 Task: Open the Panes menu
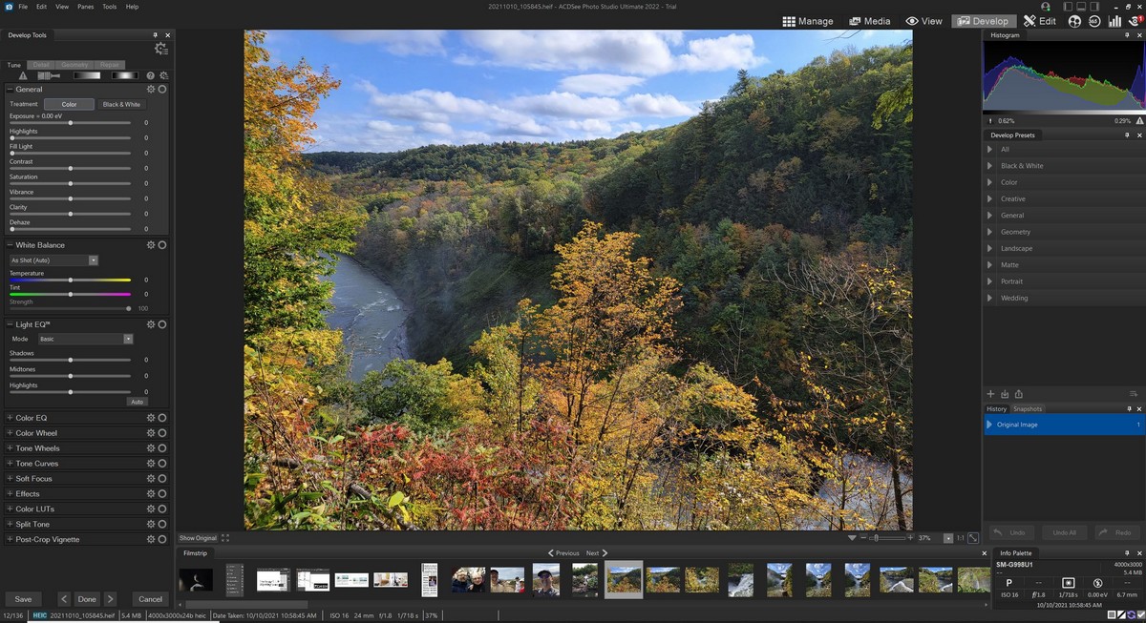pyautogui.click(x=86, y=7)
